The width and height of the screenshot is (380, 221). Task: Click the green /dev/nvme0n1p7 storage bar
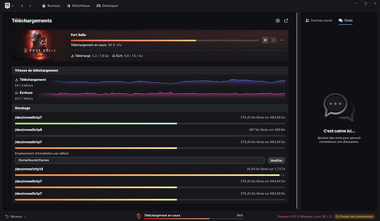[150, 124]
